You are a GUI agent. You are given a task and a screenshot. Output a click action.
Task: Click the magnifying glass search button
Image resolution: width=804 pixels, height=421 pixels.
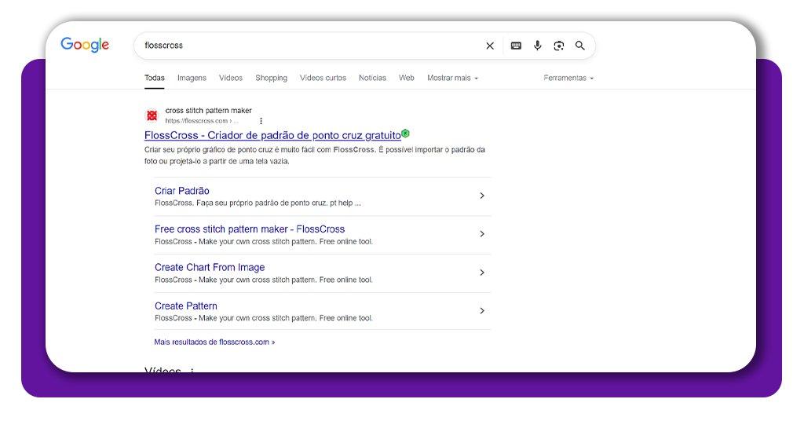tap(580, 46)
